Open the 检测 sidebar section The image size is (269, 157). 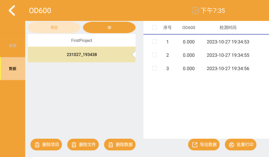click(12, 45)
